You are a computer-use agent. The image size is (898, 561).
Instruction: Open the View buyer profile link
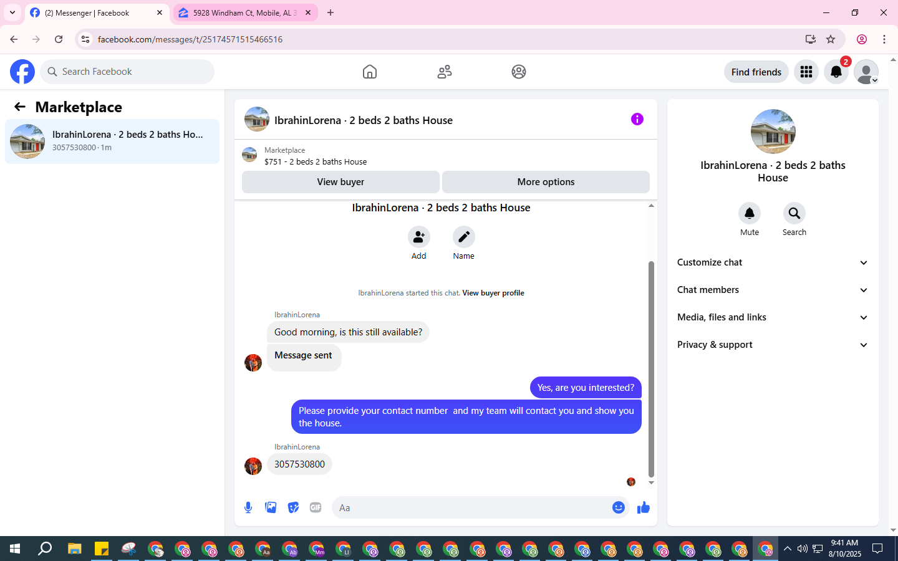(x=493, y=293)
